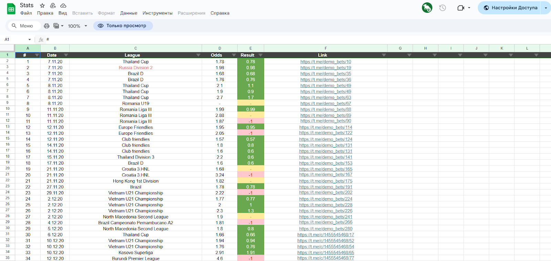Open the Справка menu
551x261 pixels.
pos(220,13)
